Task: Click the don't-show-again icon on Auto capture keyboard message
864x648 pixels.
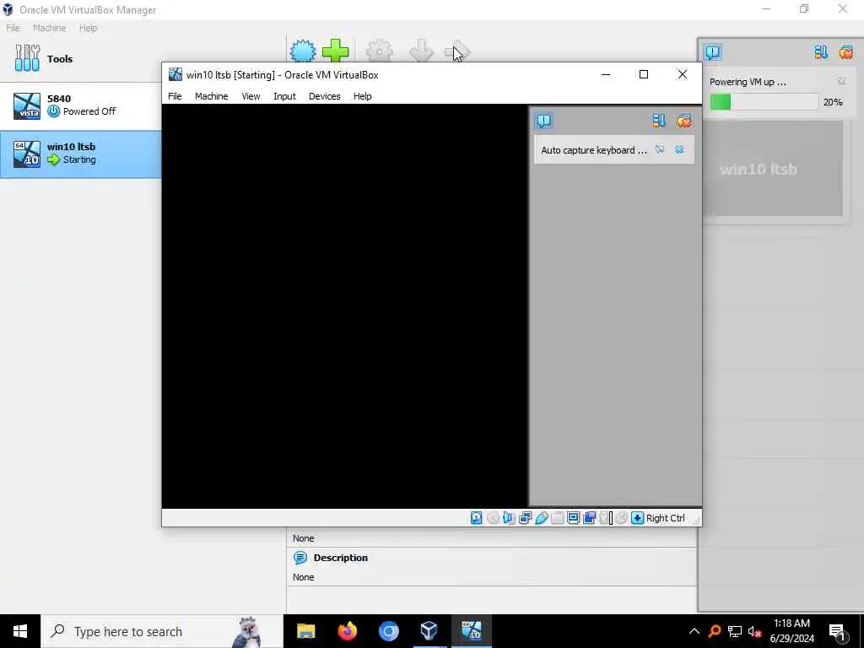Action: point(660,149)
